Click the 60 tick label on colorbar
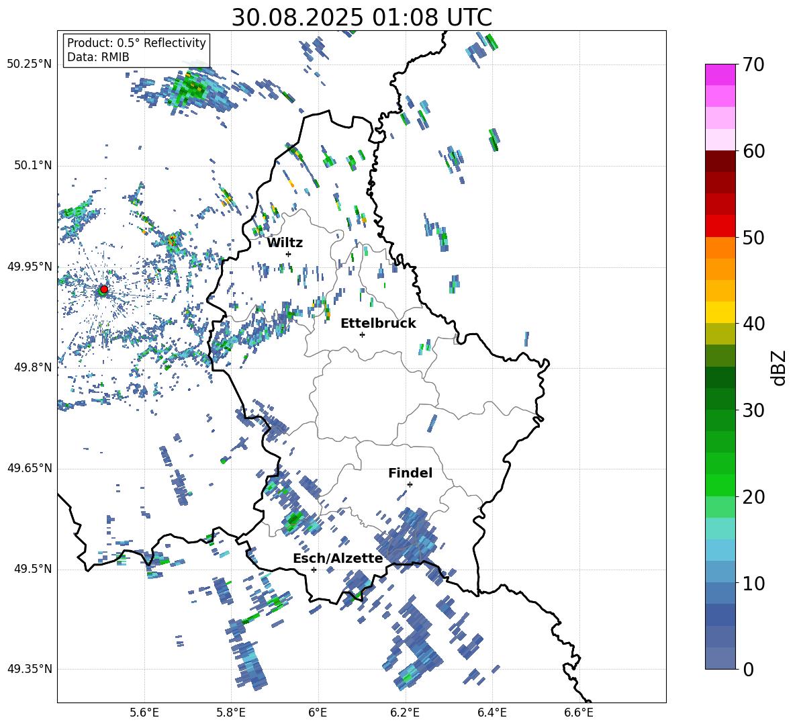 coord(753,151)
